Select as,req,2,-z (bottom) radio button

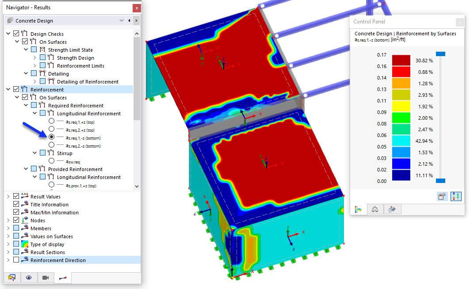[52, 145]
